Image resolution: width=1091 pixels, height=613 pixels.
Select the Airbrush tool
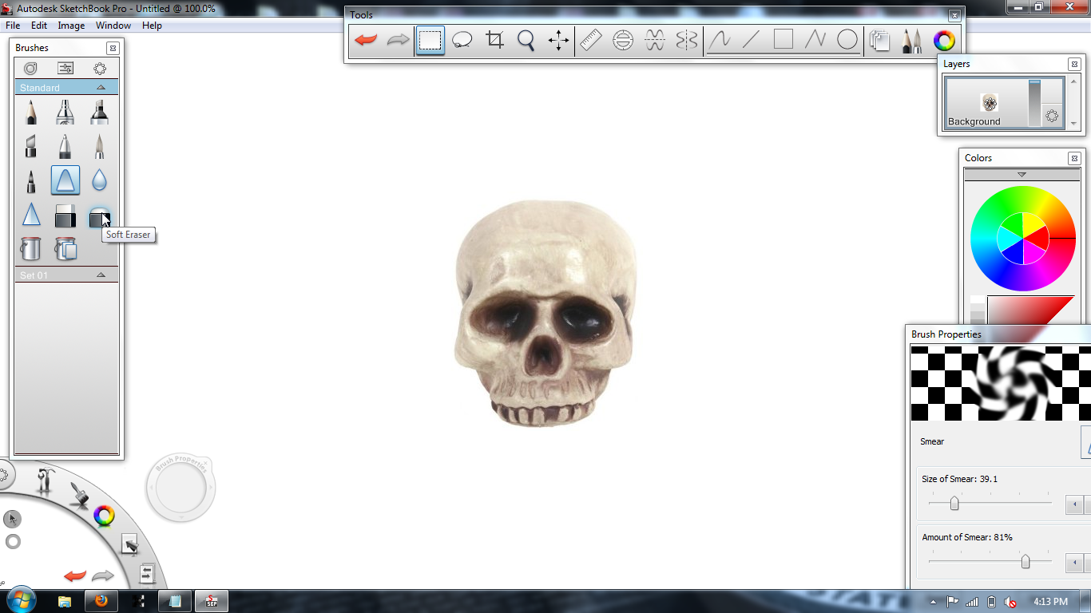[x=65, y=112]
